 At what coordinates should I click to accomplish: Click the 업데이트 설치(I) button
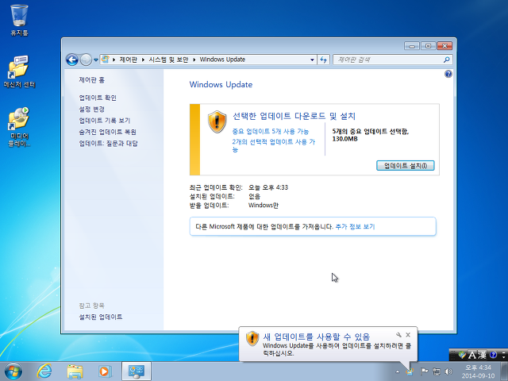point(405,166)
